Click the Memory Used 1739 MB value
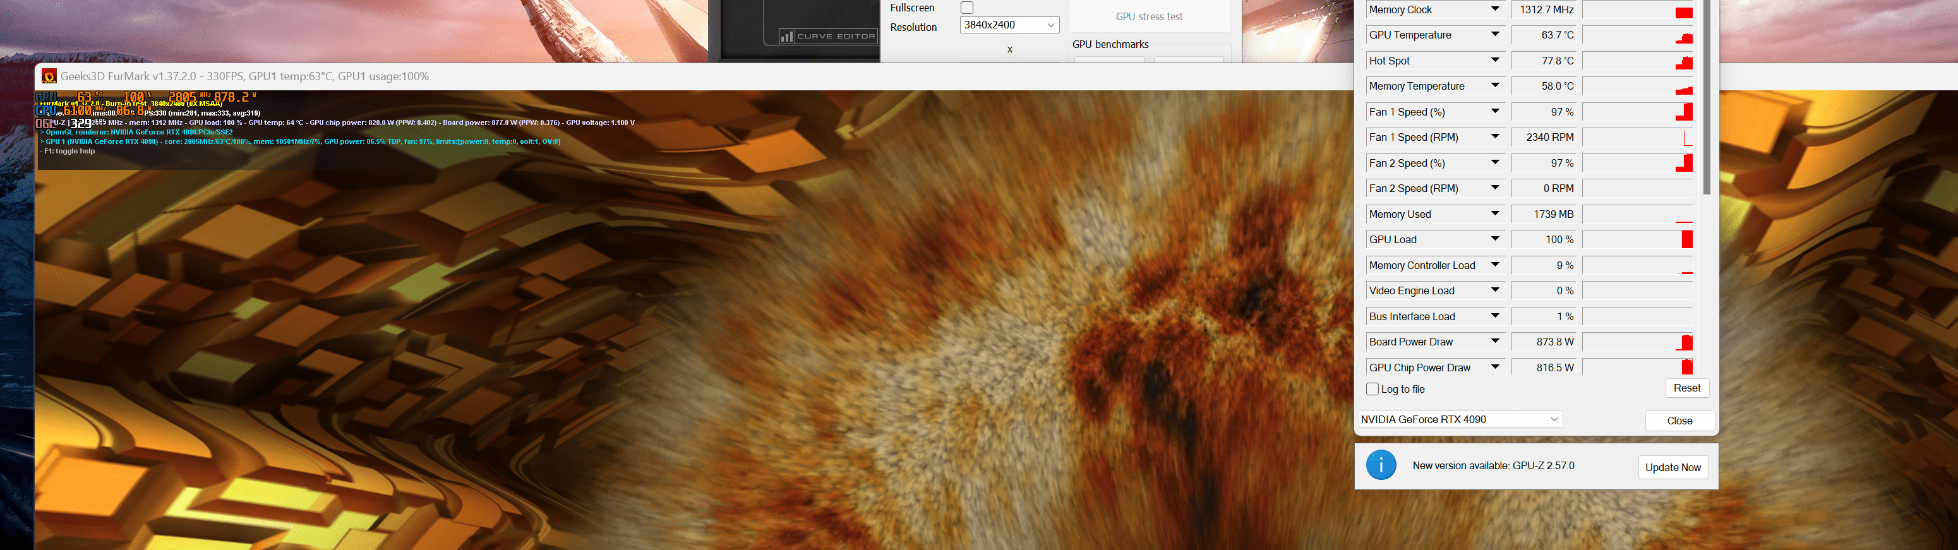Image resolution: width=1958 pixels, height=550 pixels. pyautogui.click(x=1544, y=214)
